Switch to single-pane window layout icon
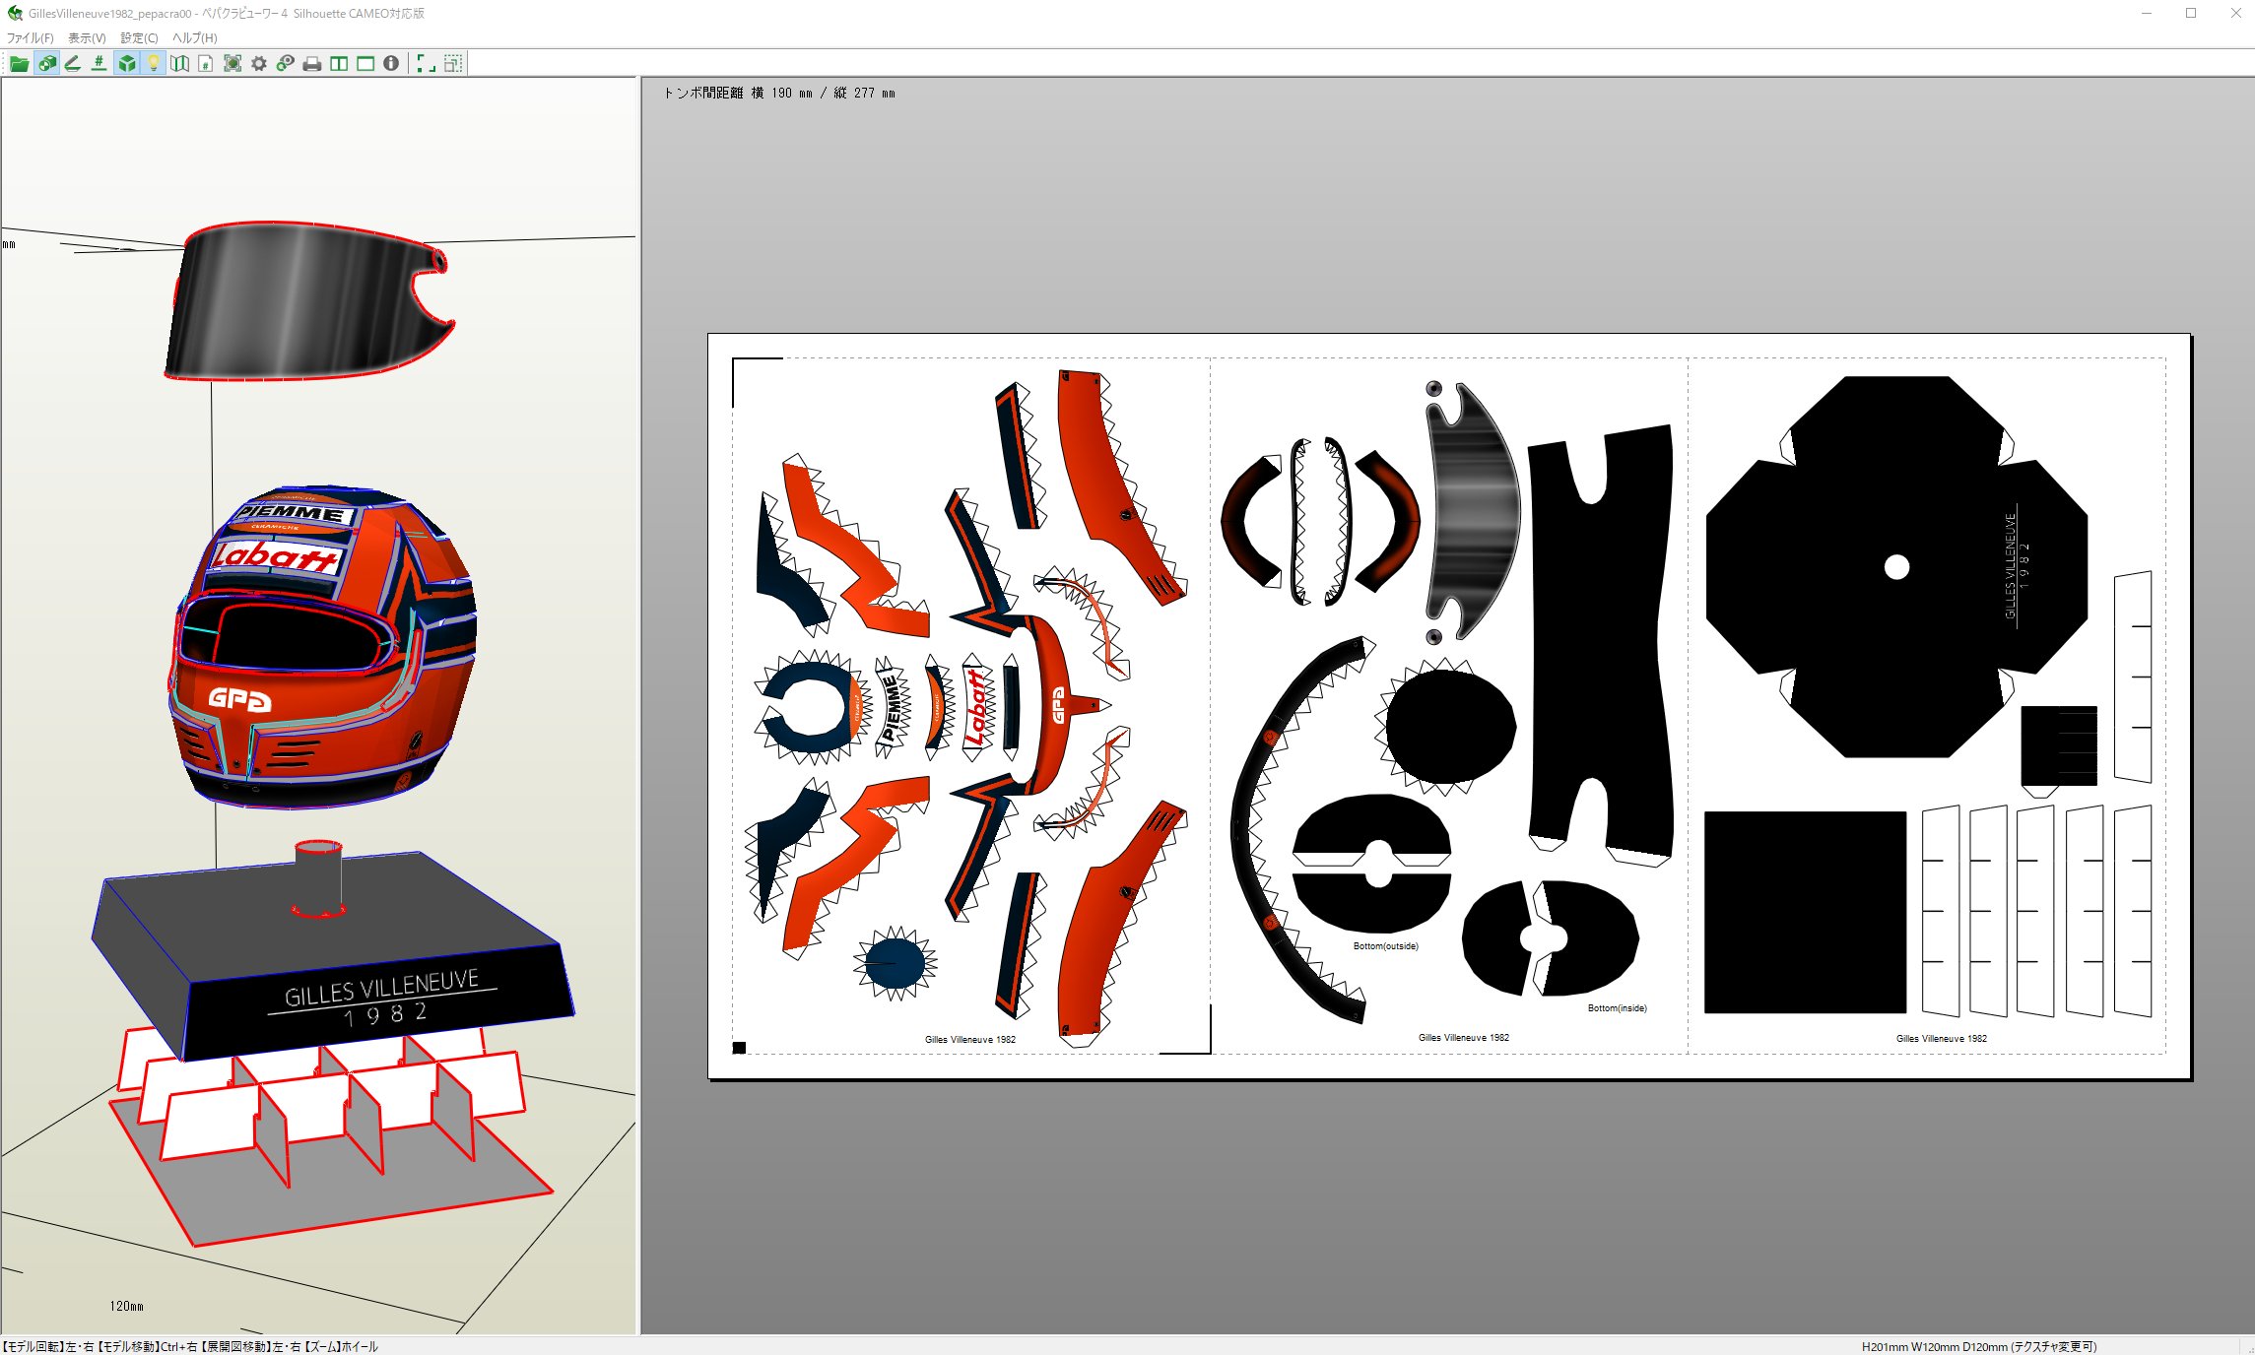 (365, 64)
